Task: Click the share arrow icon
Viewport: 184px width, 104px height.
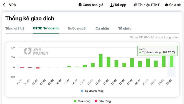Action: tap(166, 5)
